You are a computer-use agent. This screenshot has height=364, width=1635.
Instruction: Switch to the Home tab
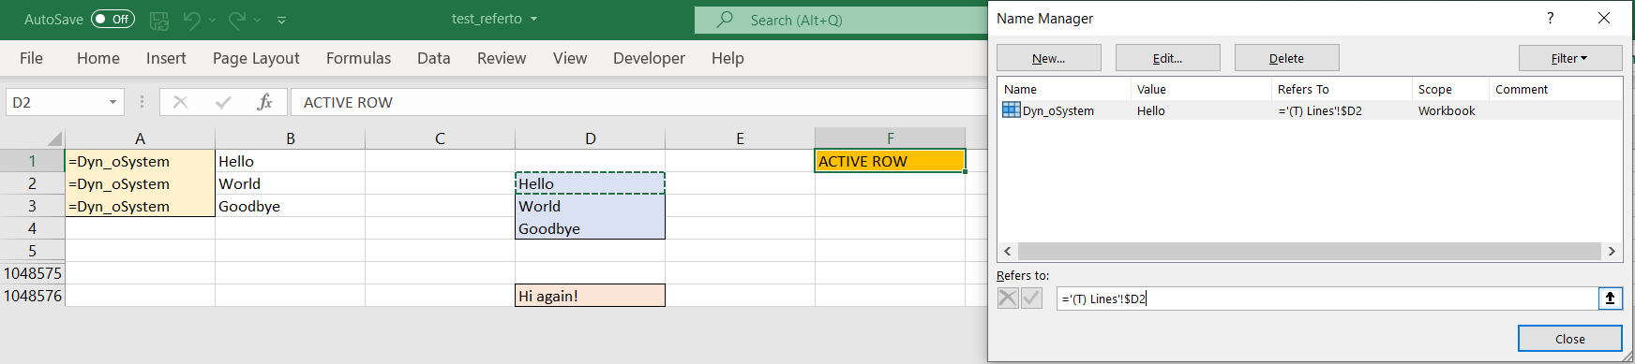tap(98, 58)
